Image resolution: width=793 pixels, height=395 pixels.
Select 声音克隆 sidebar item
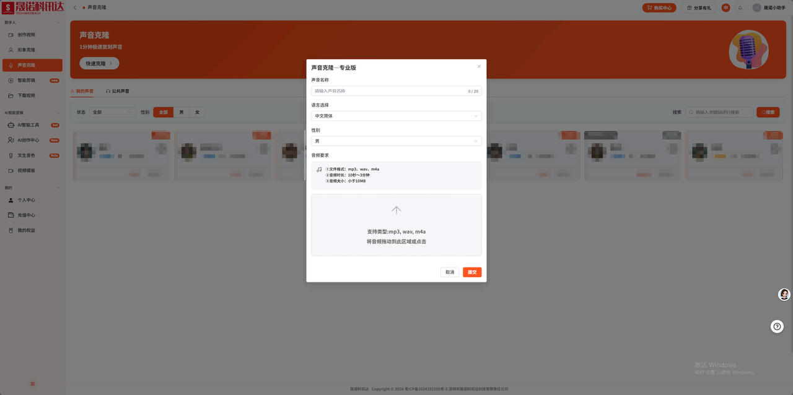(x=32, y=65)
